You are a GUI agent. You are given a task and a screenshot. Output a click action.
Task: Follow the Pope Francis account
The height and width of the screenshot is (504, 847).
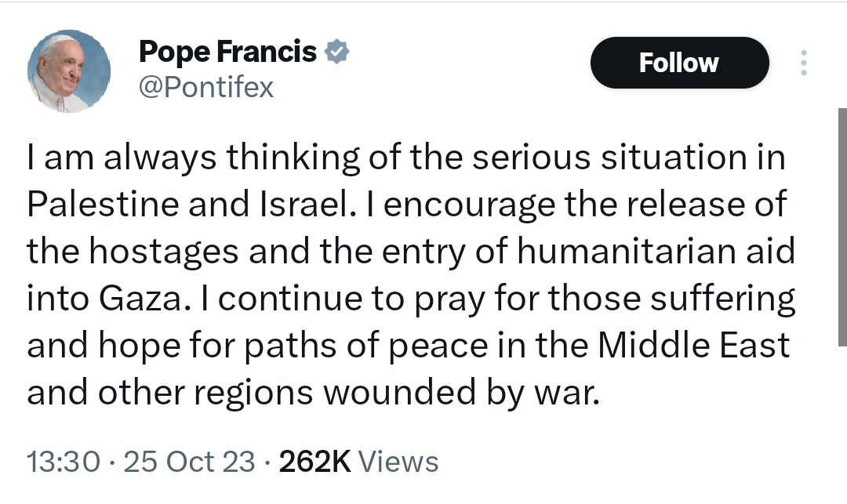[679, 63]
